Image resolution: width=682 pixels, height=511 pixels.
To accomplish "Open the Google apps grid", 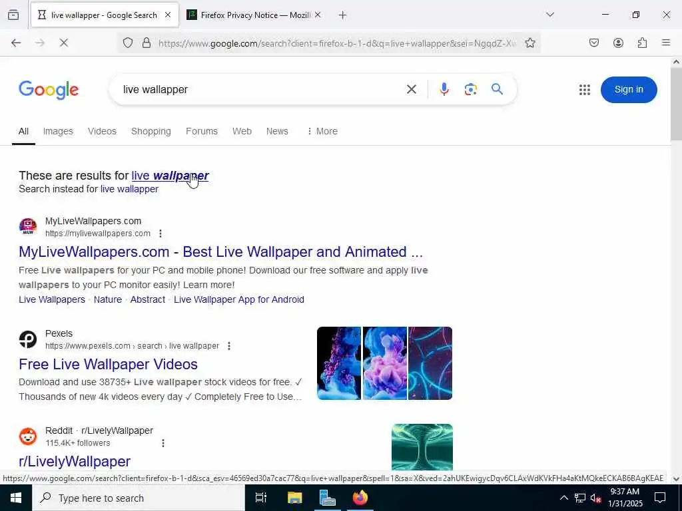I will pos(585,90).
